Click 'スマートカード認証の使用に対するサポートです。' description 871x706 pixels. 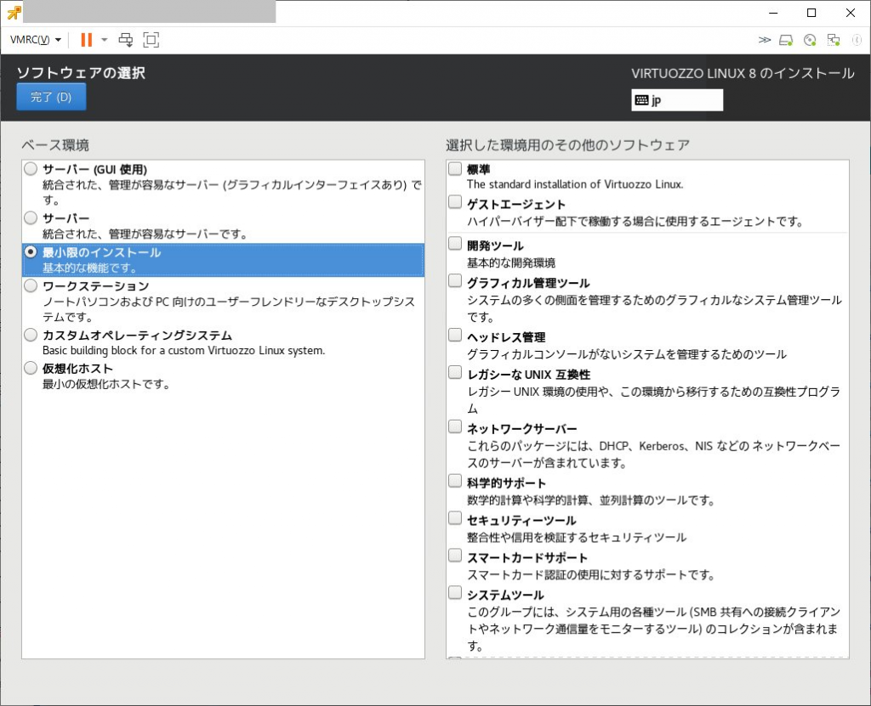pos(591,574)
